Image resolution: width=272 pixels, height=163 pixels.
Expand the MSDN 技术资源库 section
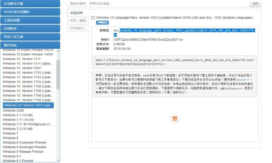[x=30, y=12]
